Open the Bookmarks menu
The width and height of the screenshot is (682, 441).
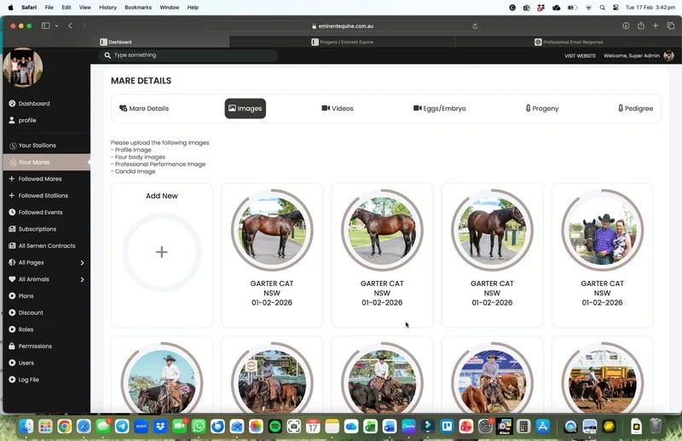(138, 8)
